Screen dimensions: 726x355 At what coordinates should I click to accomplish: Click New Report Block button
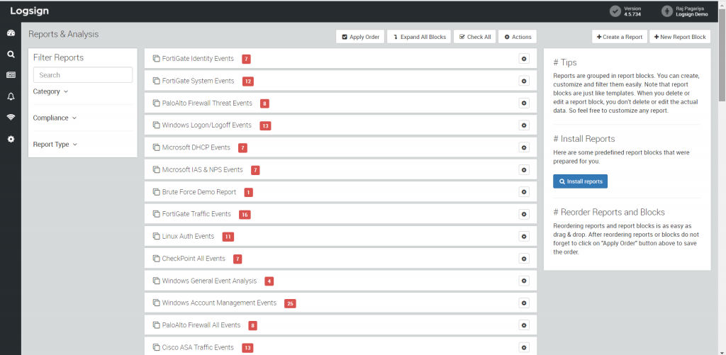click(x=680, y=37)
